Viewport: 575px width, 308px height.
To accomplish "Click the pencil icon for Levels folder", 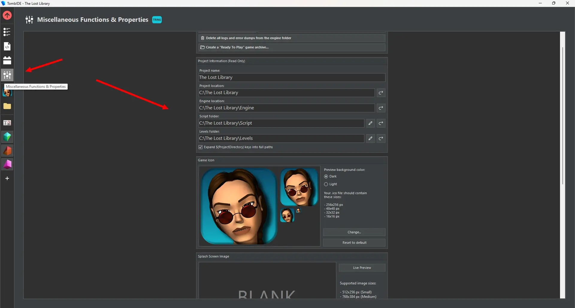I will click(370, 138).
